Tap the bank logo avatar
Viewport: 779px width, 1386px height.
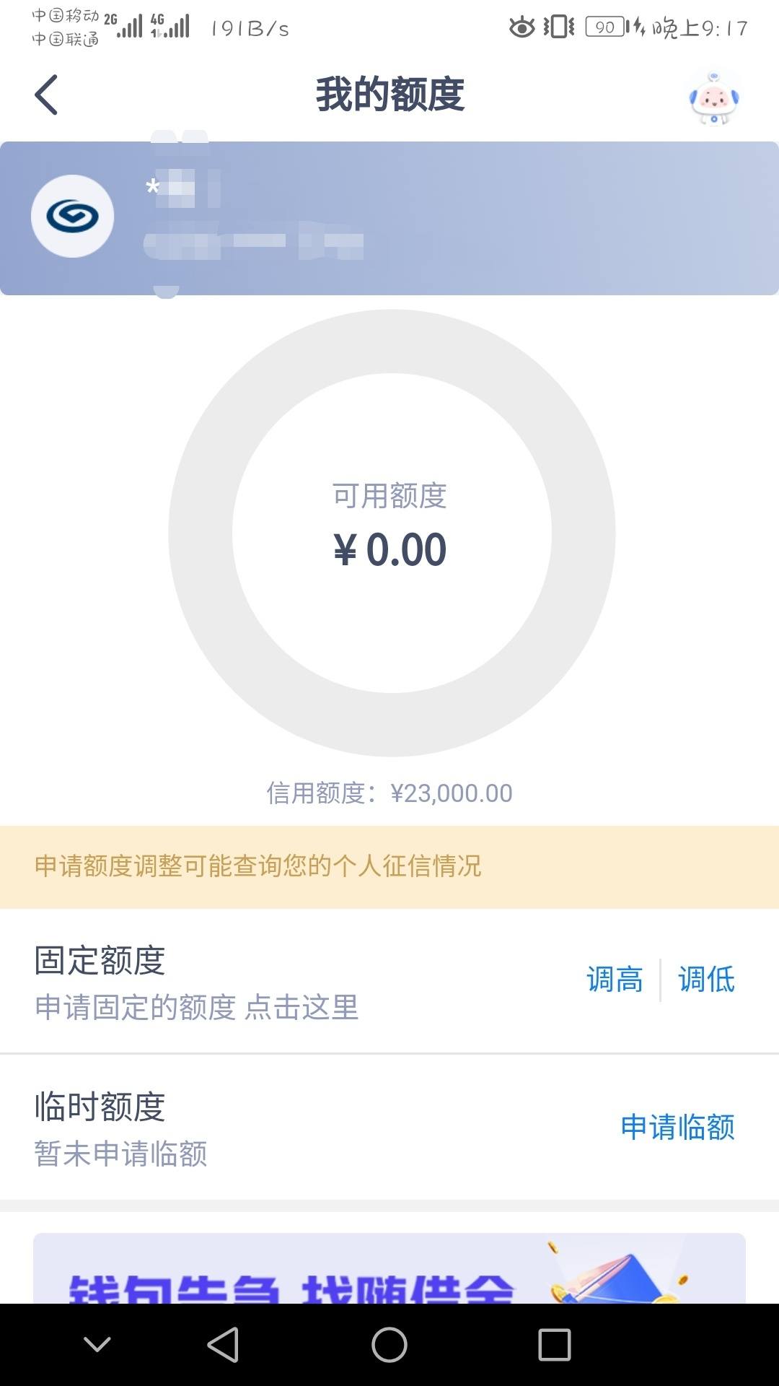tap(72, 216)
